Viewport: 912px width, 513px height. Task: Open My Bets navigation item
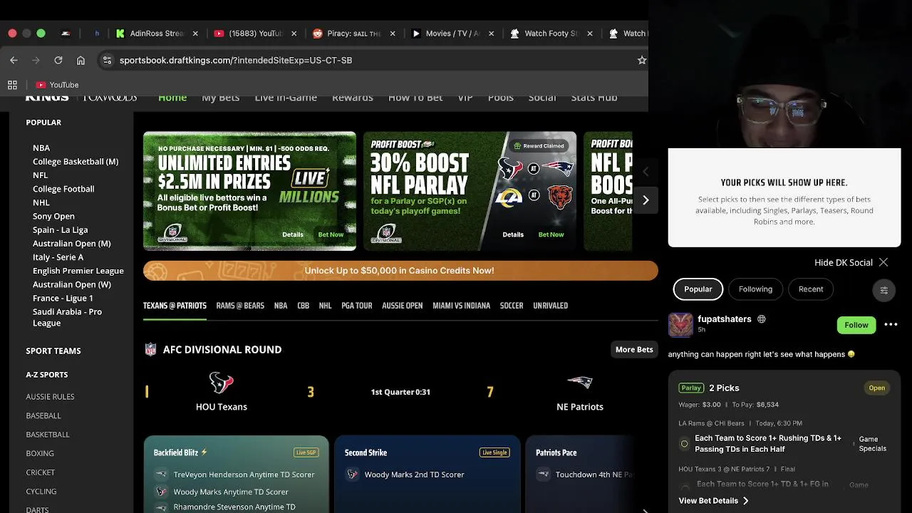220,98
